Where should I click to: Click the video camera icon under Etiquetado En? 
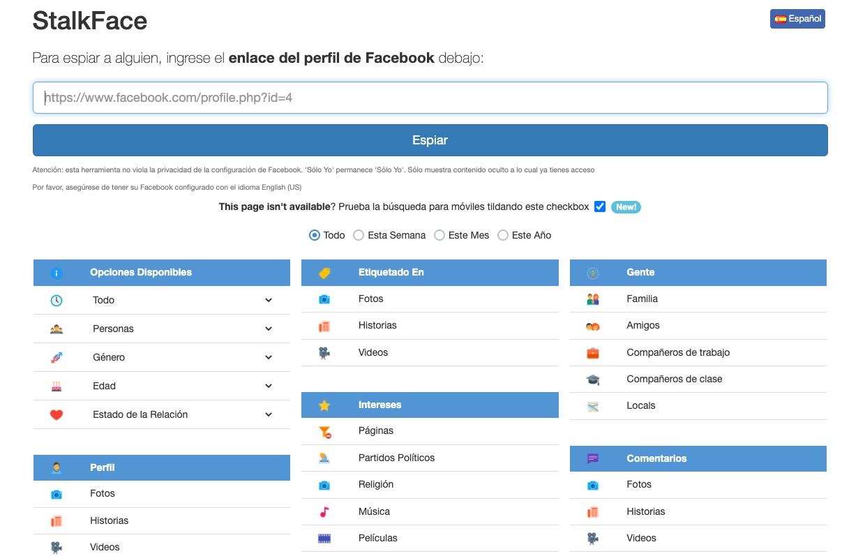(x=324, y=353)
